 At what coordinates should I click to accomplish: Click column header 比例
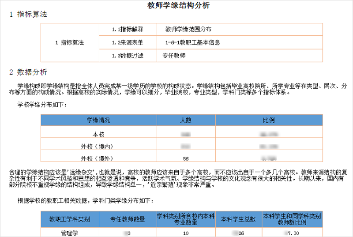(x=269, y=120)
